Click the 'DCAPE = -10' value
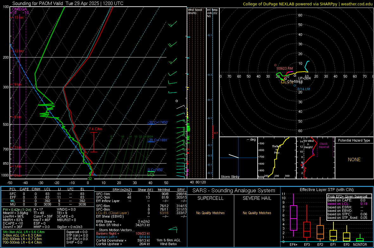This screenshot has width=374, height=248. (13, 223)
